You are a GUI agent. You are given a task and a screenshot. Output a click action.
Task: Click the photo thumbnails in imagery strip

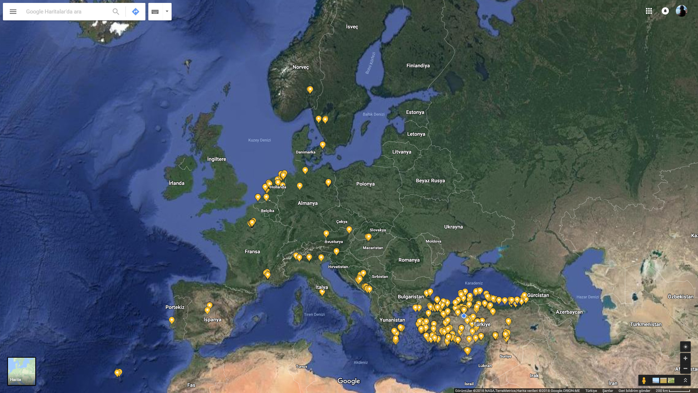click(x=663, y=380)
